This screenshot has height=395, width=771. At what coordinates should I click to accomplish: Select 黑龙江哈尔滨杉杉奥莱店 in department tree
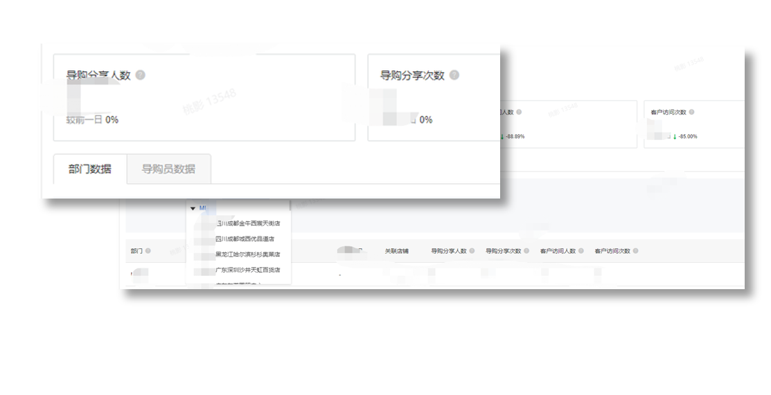pos(248,255)
